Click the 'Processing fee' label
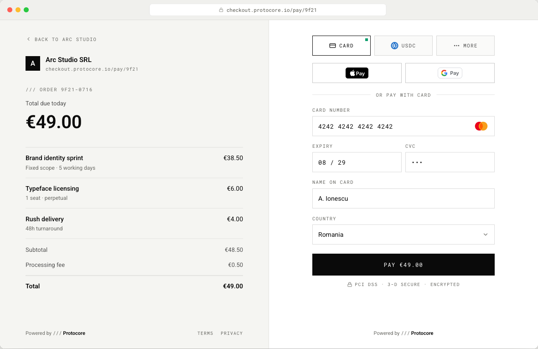Screen dimensions: 538x349 [x=45, y=265]
